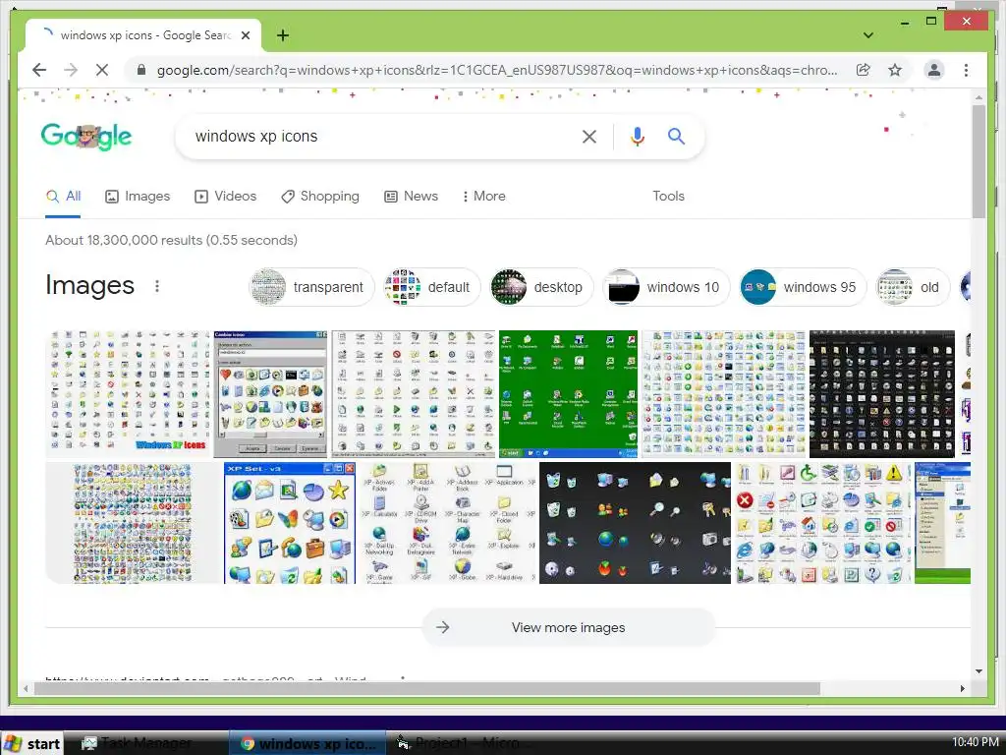Open Chrome three-dot menu
Viewport: 1006px width, 755px height.
click(x=967, y=70)
